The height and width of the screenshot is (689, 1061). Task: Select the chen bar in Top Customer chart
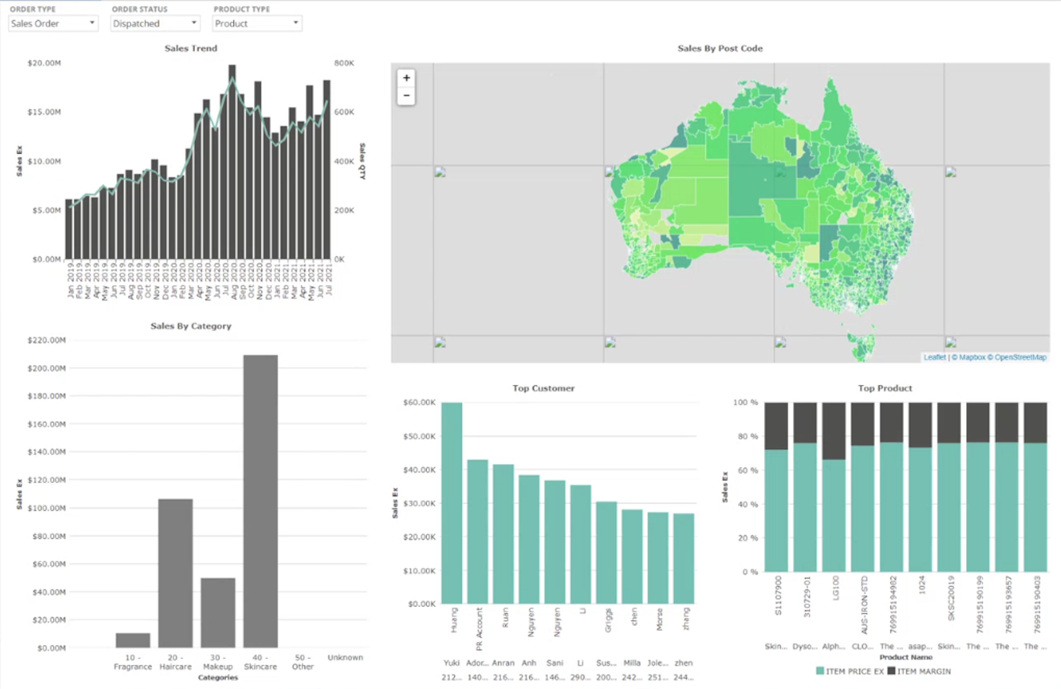(x=632, y=557)
